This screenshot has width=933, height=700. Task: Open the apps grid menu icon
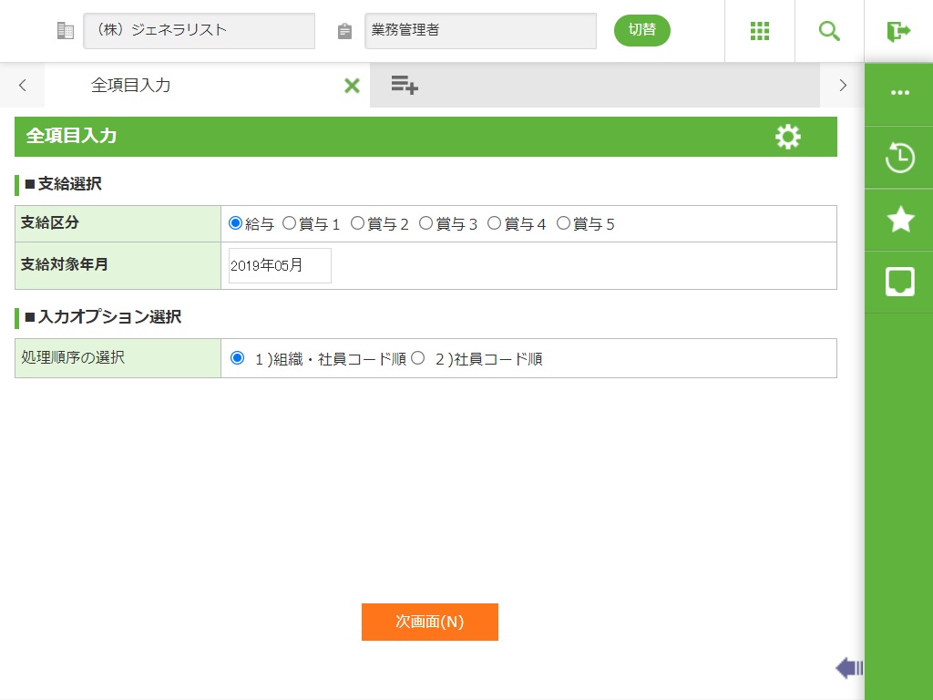coord(760,31)
